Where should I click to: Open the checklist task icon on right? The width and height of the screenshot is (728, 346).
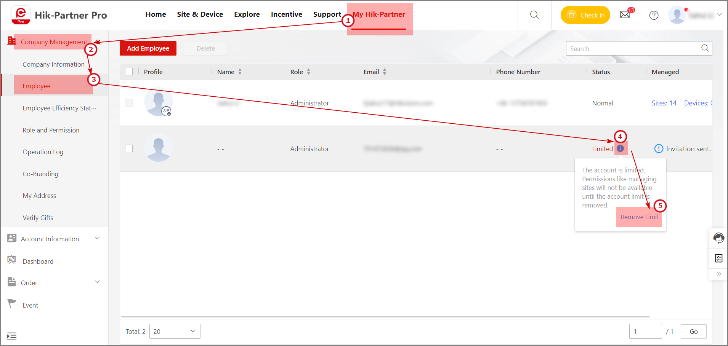click(x=719, y=258)
